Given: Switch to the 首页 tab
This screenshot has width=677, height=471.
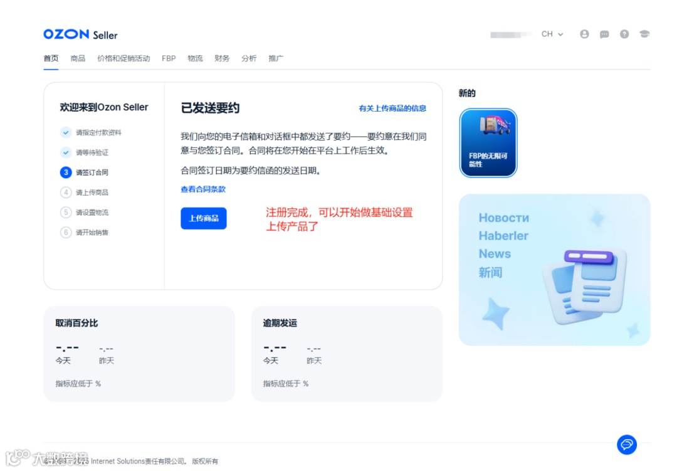Looking at the screenshot, I should point(51,58).
